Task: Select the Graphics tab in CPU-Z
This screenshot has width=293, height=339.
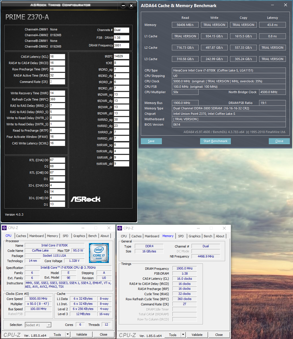Action: click(x=79, y=236)
